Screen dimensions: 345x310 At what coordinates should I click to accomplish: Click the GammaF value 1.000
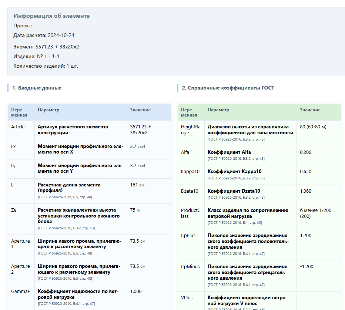135,292
